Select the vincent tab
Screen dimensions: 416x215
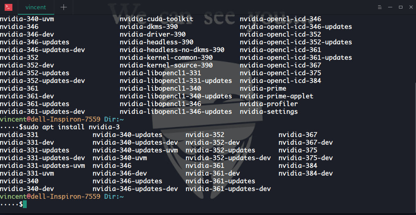tap(36, 7)
